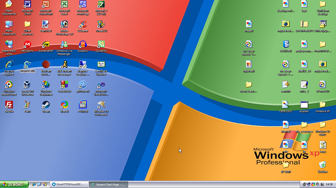Click the FileZilla desktop shortcut
This screenshot has height=188, width=336.
click(9, 107)
